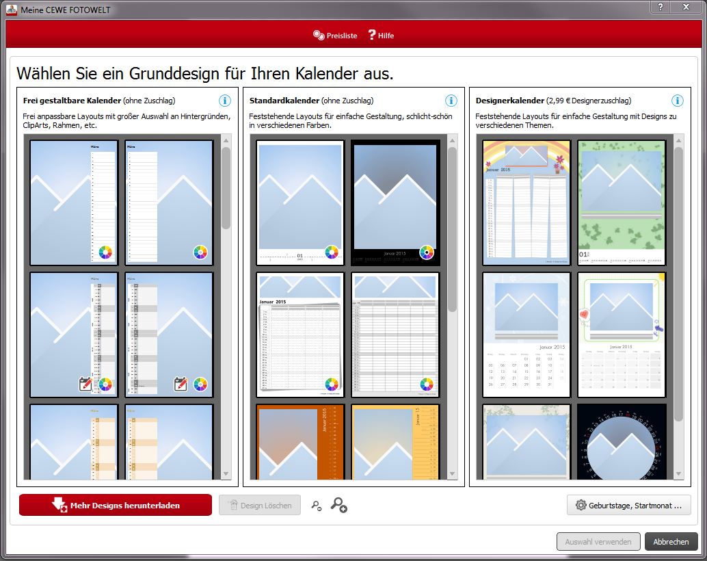This screenshot has width=707, height=561.
Task: Click scrollbar handle in Designerkalender list
Action: point(678,285)
